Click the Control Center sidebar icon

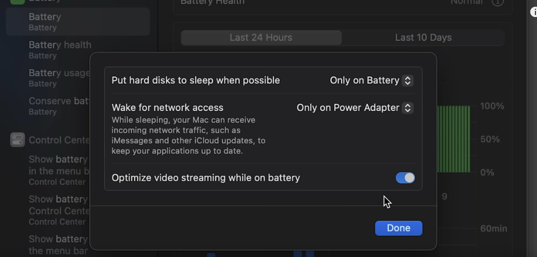tap(18, 140)
